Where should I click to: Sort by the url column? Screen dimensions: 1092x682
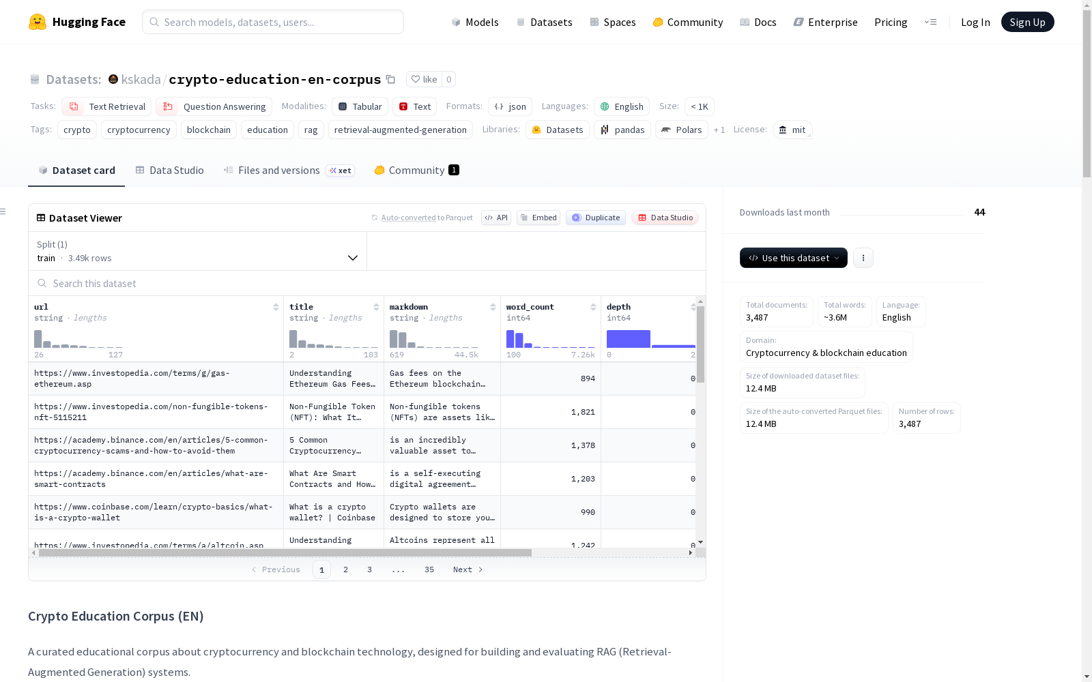[x=276, y=307]
